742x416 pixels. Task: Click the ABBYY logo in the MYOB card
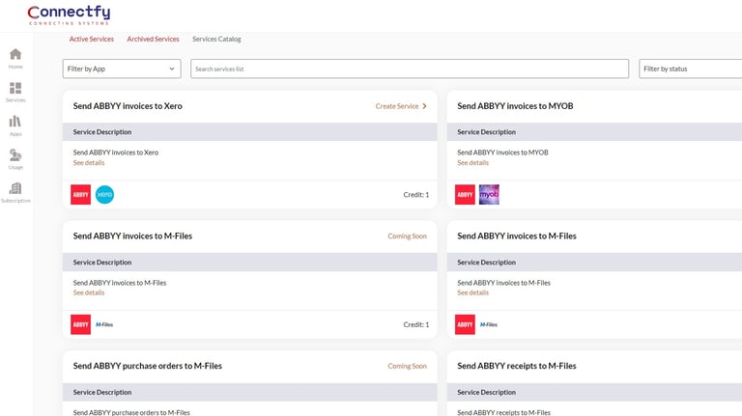click(465, 195)
